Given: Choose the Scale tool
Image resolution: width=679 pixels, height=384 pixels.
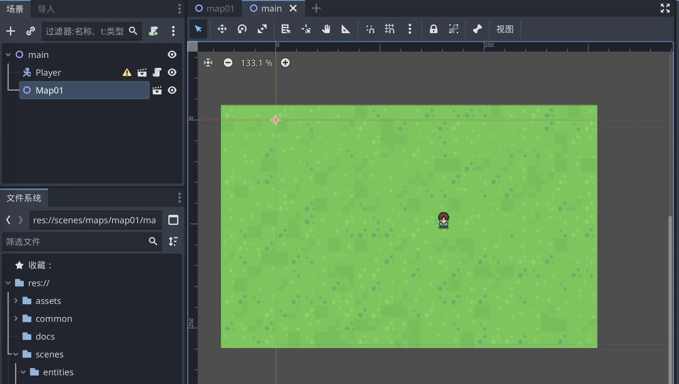Looking at the screenshot, I should (x=262, y=29).
